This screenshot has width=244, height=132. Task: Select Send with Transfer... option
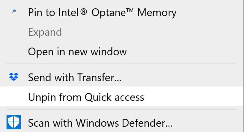pos(121,77)
